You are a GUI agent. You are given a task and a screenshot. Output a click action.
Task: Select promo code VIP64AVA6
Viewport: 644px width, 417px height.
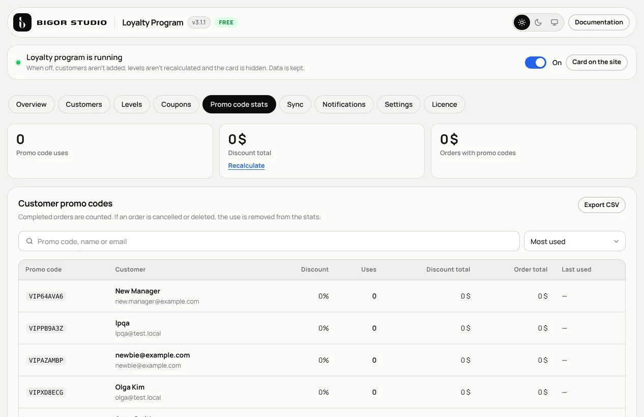(46, 296)
